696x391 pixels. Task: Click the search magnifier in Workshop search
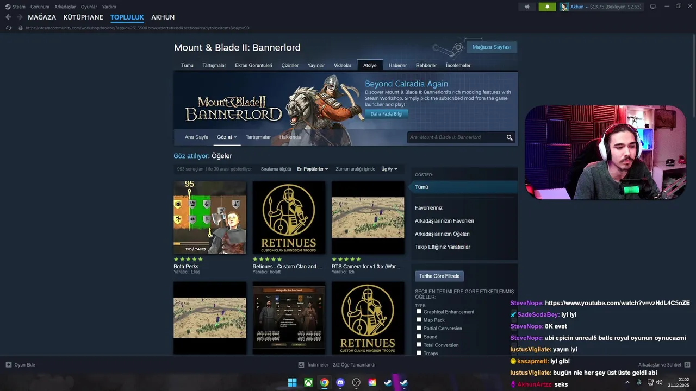point(509,137)
